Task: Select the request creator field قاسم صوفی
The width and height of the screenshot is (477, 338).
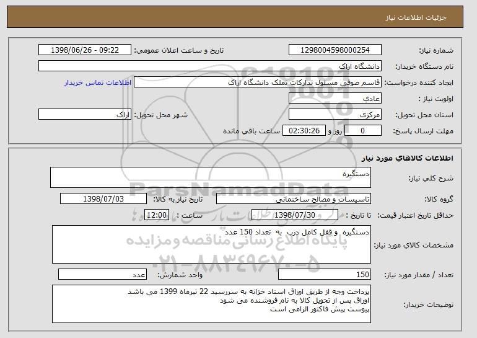Action: click(x=258, y=82)
